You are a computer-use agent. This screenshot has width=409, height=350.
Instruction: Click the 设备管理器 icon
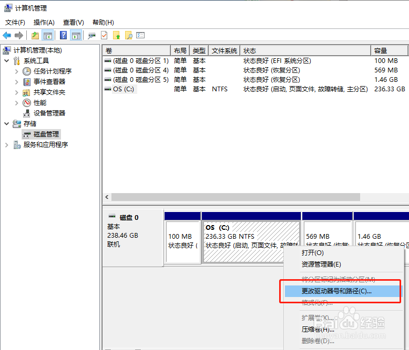point(27,113)
